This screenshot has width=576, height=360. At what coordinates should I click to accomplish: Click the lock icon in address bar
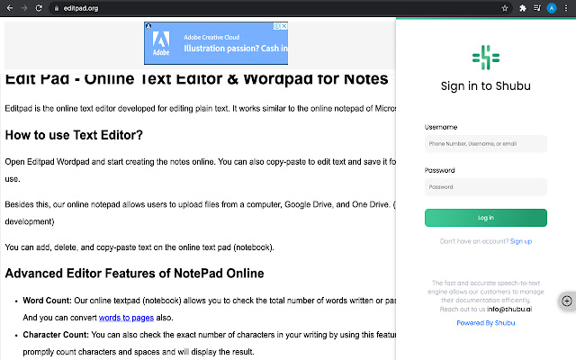point(57,8)
